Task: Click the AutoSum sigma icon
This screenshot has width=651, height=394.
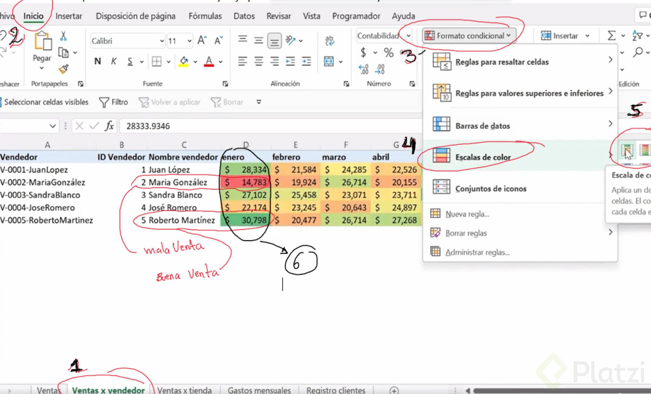Action: pos(611,36)
